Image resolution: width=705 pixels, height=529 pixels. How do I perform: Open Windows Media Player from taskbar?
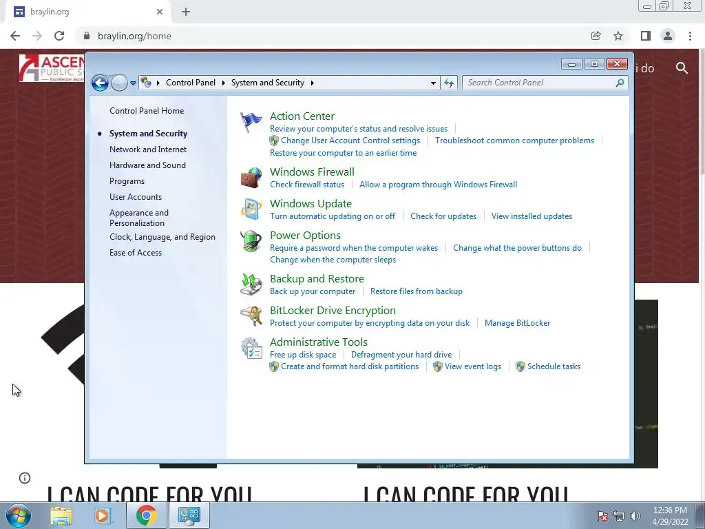click(103, 515)
